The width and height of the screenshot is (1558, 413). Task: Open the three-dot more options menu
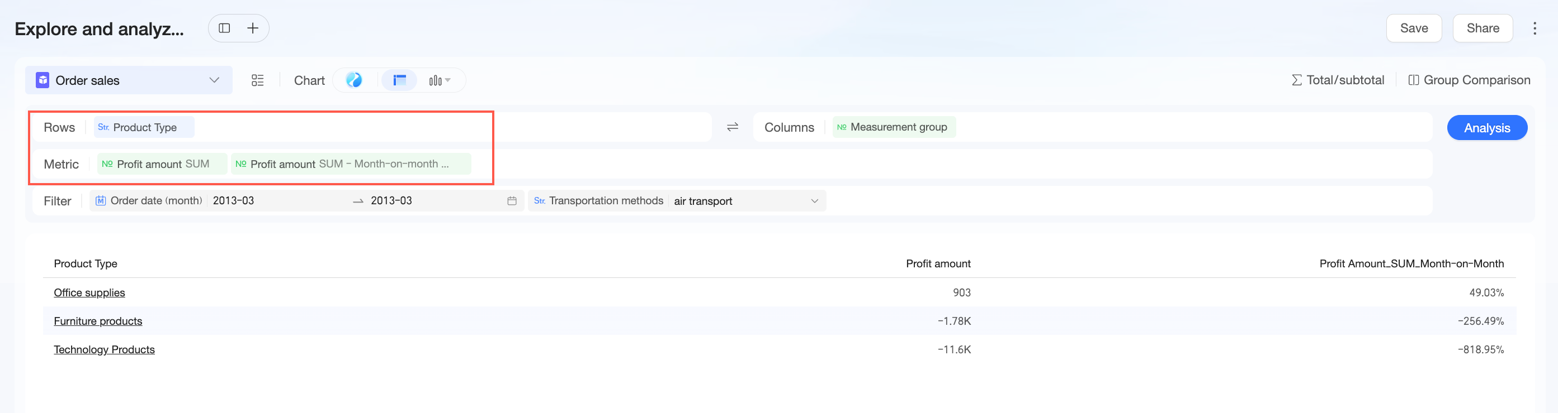[x=1535, y=28]
